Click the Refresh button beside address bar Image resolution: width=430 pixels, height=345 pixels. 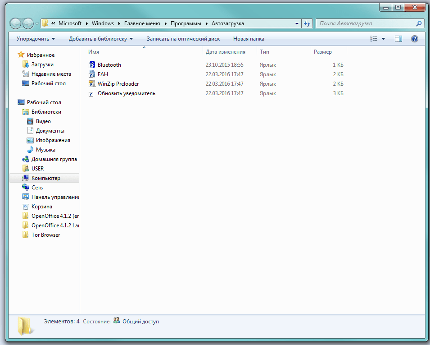(x=307, y=23)
